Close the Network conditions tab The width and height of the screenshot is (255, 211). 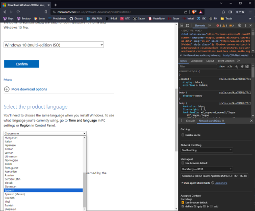[223, 121]
